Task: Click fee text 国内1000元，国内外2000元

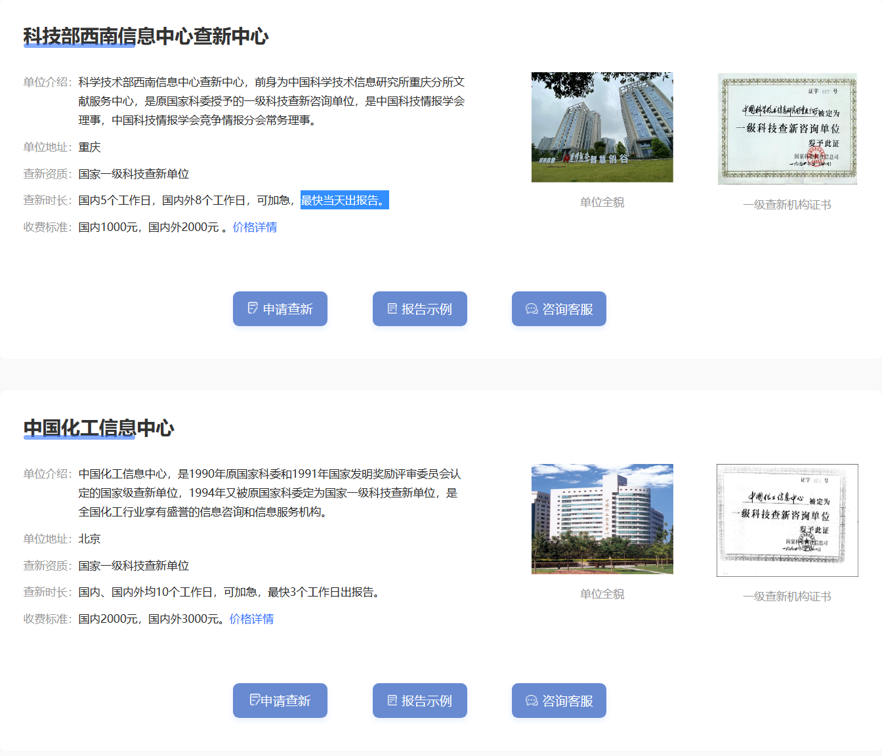Action: tap(149, 227)
